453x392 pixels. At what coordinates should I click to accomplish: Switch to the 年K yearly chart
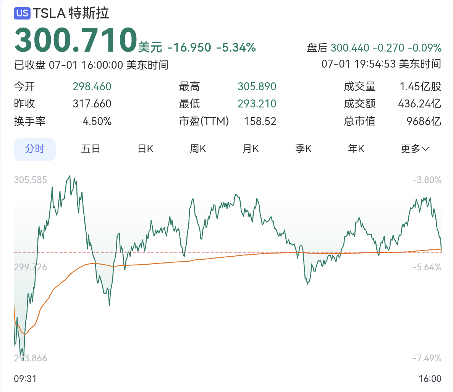356,149
